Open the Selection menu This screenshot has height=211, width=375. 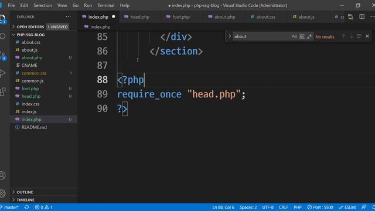click(x=43, y=5)
